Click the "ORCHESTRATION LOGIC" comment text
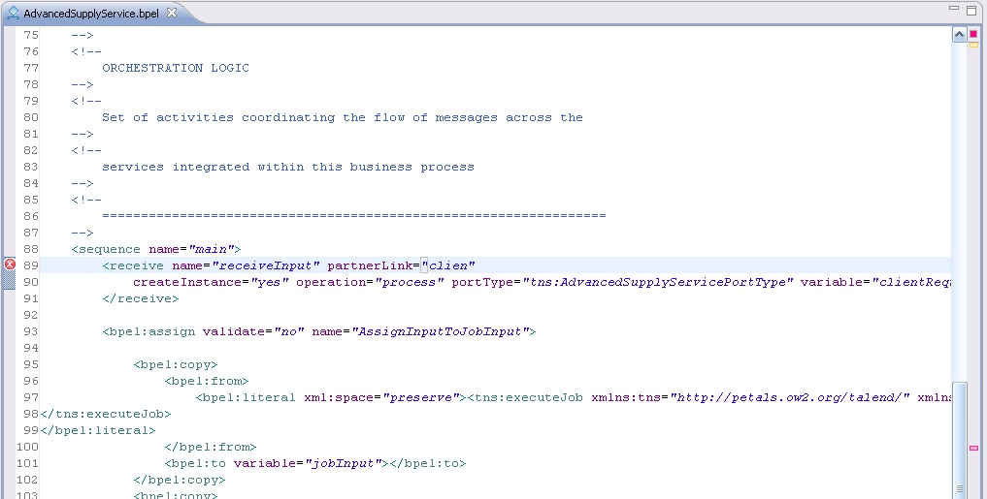Image resolution: width=987 pixels, height=499 pixels. [x=175, y=68]
